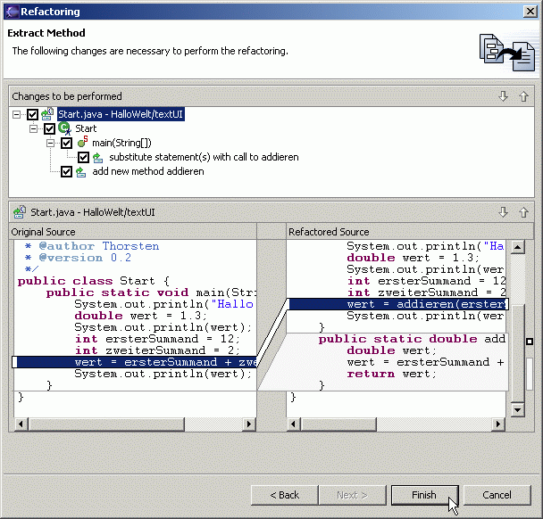This screenshot has width=543, height=519.
Task: Select previous change in Changes to be performed
Action: pos(523,96)
